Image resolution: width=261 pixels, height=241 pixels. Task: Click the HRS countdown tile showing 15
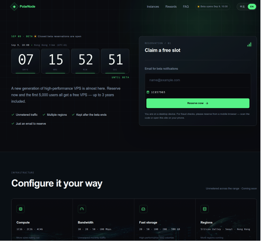[55, 61]
